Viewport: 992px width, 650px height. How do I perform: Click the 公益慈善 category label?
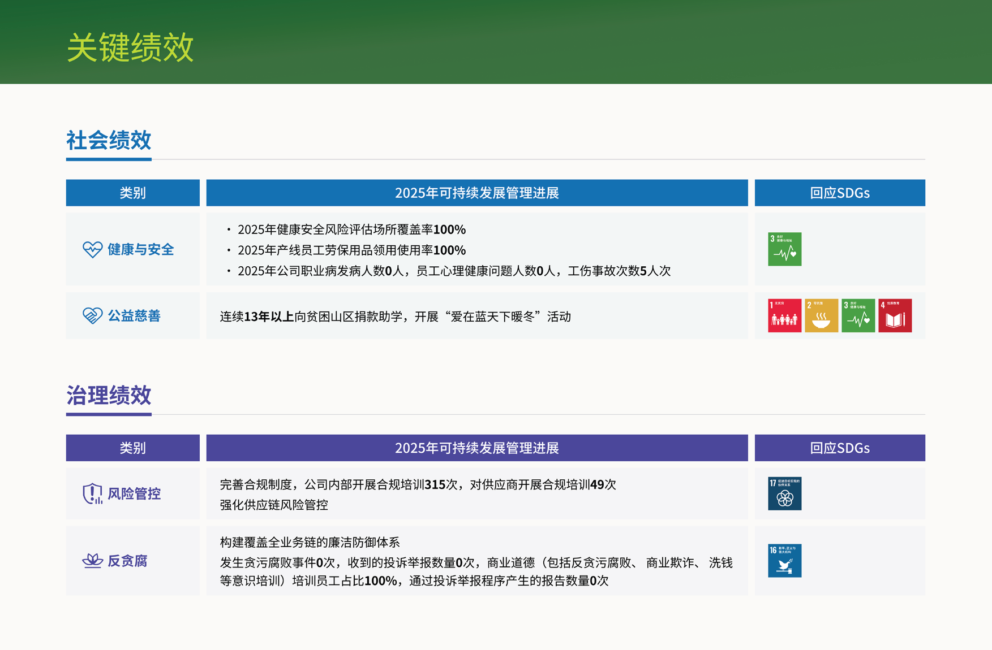pos(134,315)
